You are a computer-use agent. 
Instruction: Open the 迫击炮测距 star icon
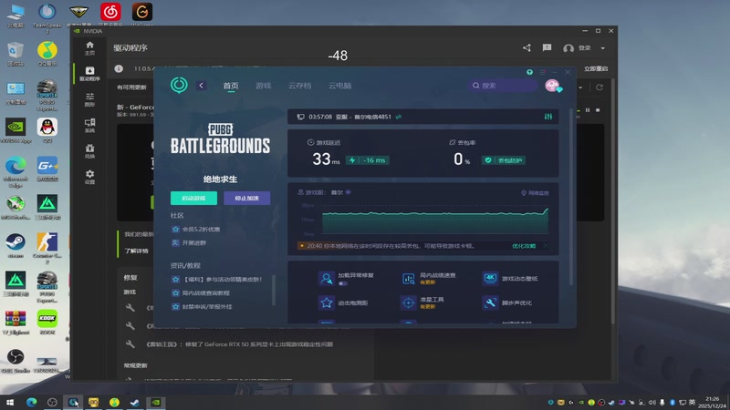pos(327,302)
